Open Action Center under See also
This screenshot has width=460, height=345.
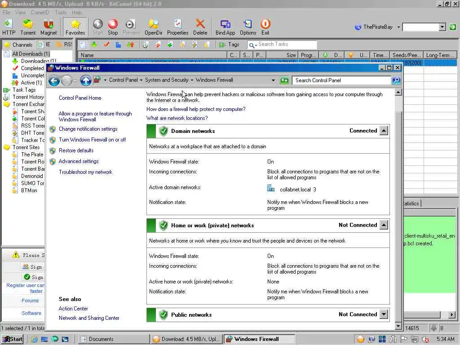pos(73,309)
